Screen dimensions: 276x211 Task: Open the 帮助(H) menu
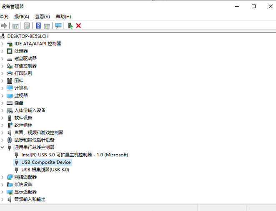pyautogui.click(x=63, y=17)
